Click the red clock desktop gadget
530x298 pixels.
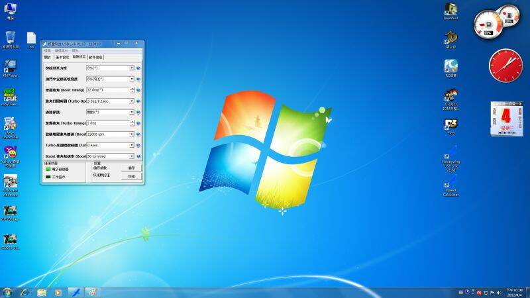coord(505,66)
